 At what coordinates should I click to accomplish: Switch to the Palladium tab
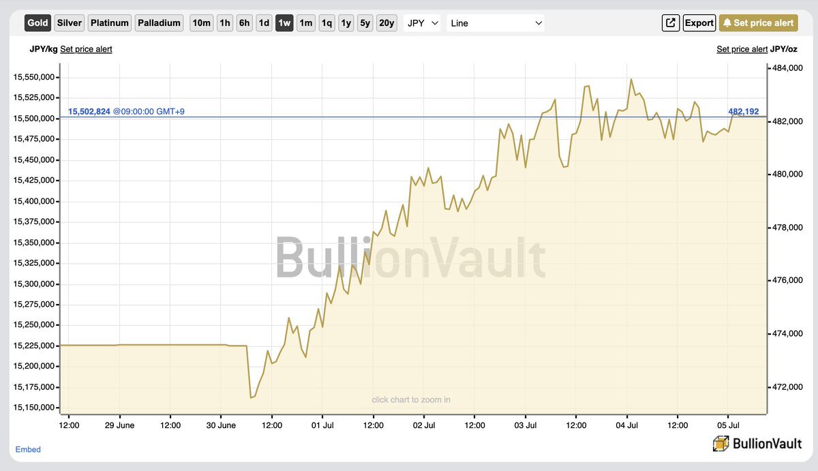(160, 22)
